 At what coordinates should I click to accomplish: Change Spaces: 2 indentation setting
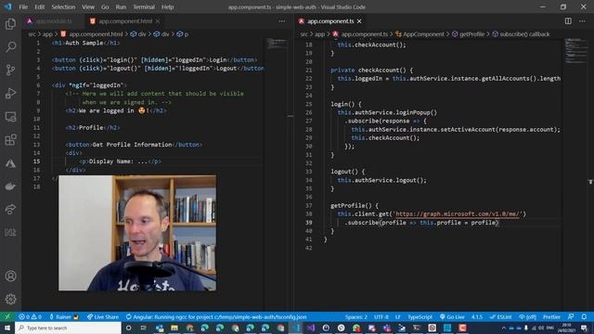tap(356, 317)
